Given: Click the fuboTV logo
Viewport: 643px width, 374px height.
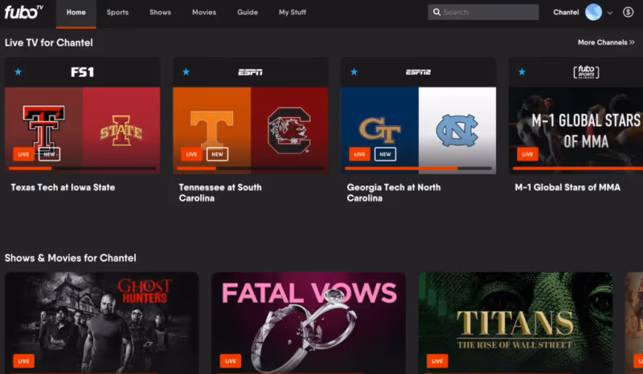Looking at the screenshot, I should click(23, 12).
